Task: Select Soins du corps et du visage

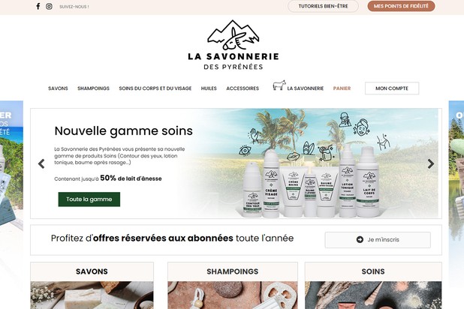Action: click(155, 88)
